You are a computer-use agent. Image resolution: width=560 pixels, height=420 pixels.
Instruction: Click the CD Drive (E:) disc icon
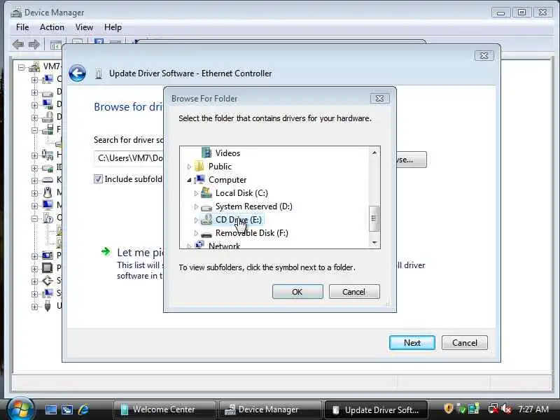(206, 220)
